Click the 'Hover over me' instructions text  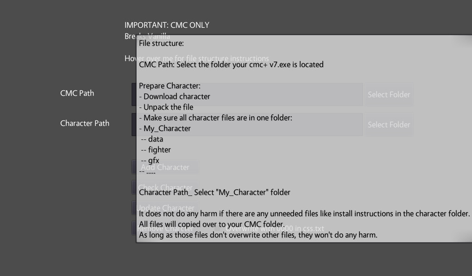pyautogui.click(x=196, y=58)
